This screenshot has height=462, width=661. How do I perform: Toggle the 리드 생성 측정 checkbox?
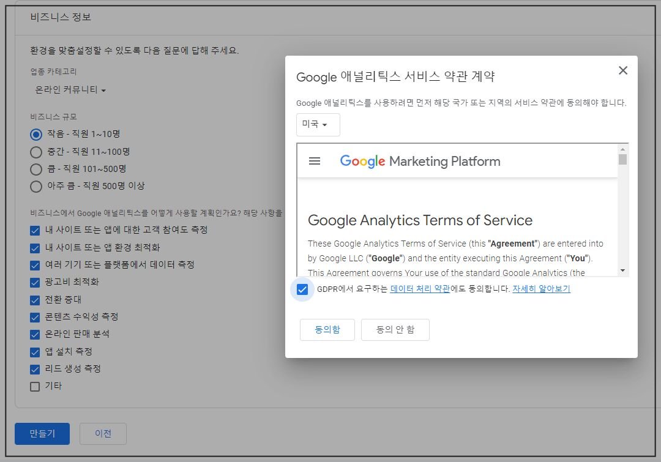coord(35,369)
